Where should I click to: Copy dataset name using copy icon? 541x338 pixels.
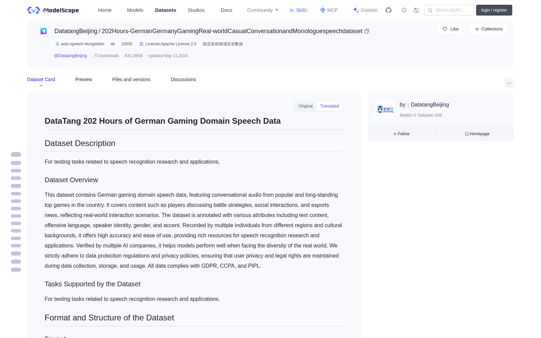pos(367,31)
